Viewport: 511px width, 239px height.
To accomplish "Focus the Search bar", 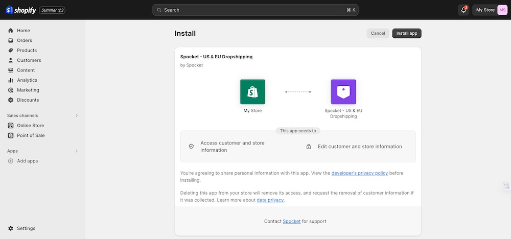I will pyautogui.click(x=255, y=10).
